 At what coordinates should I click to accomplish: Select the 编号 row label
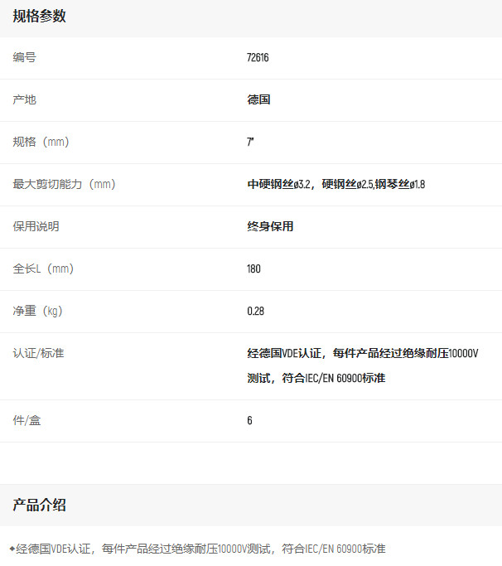25,58
